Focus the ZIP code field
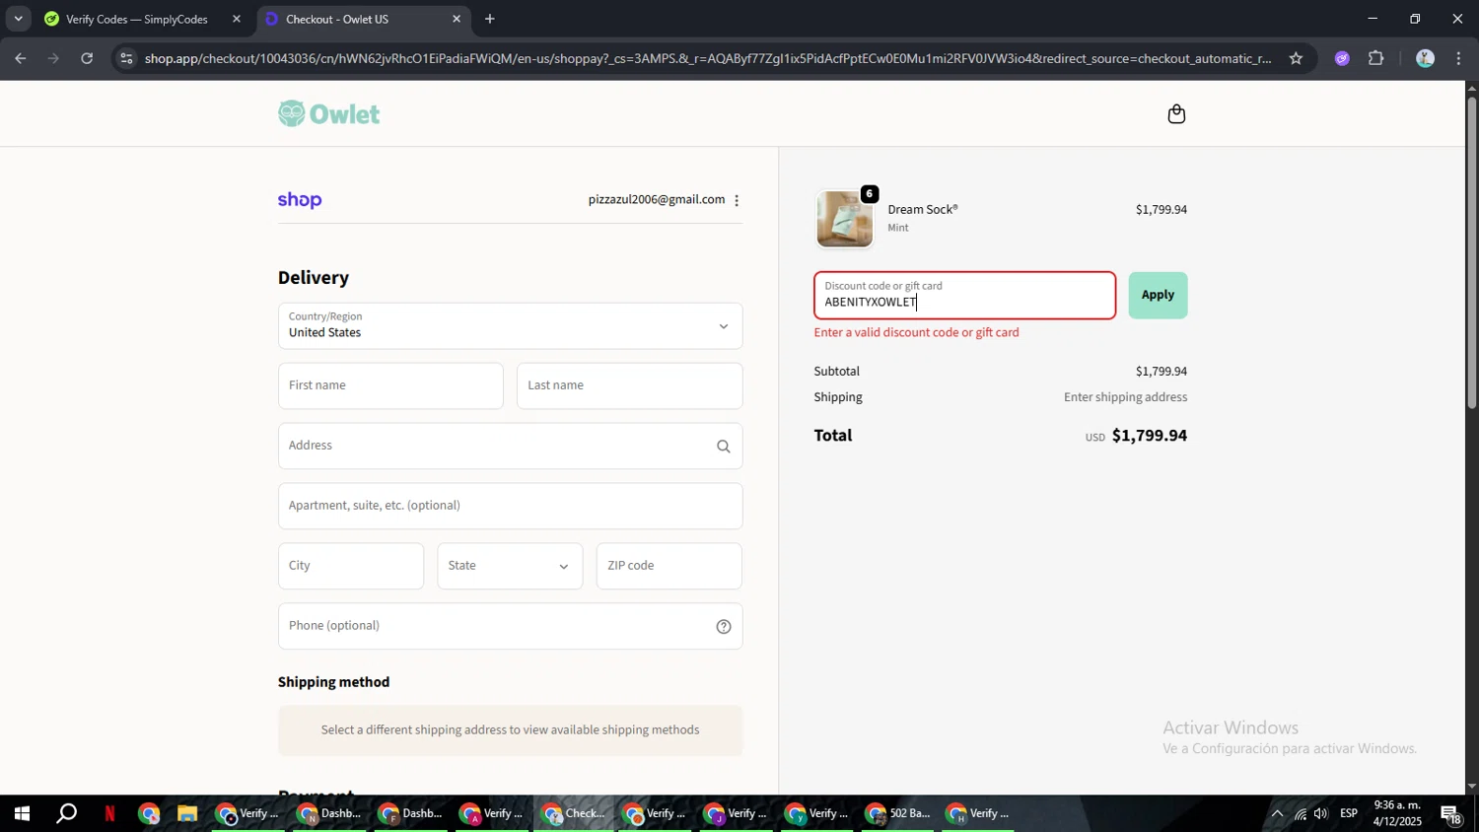Viewport: 1479px width, 832px height. [669, 567]
